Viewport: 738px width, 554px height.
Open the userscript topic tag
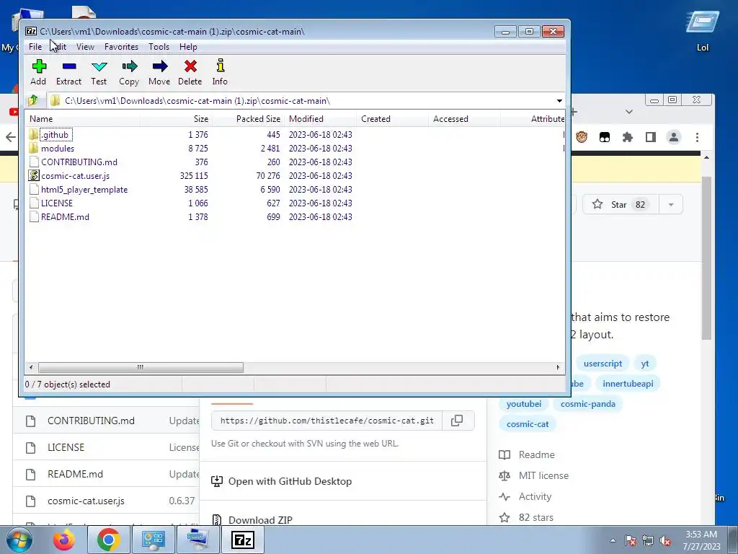coord(603,364)
